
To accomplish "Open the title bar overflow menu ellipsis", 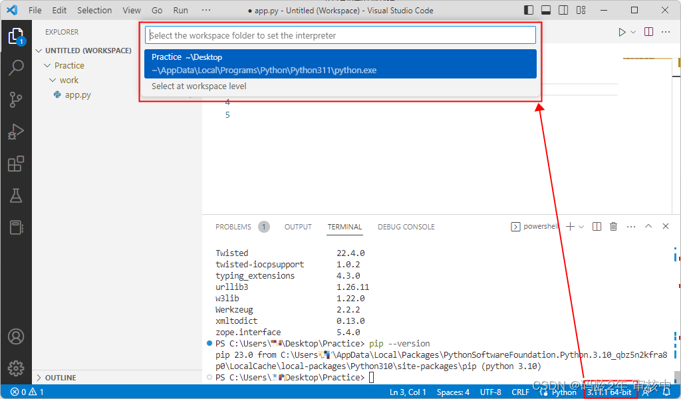I will coord(206,10).
